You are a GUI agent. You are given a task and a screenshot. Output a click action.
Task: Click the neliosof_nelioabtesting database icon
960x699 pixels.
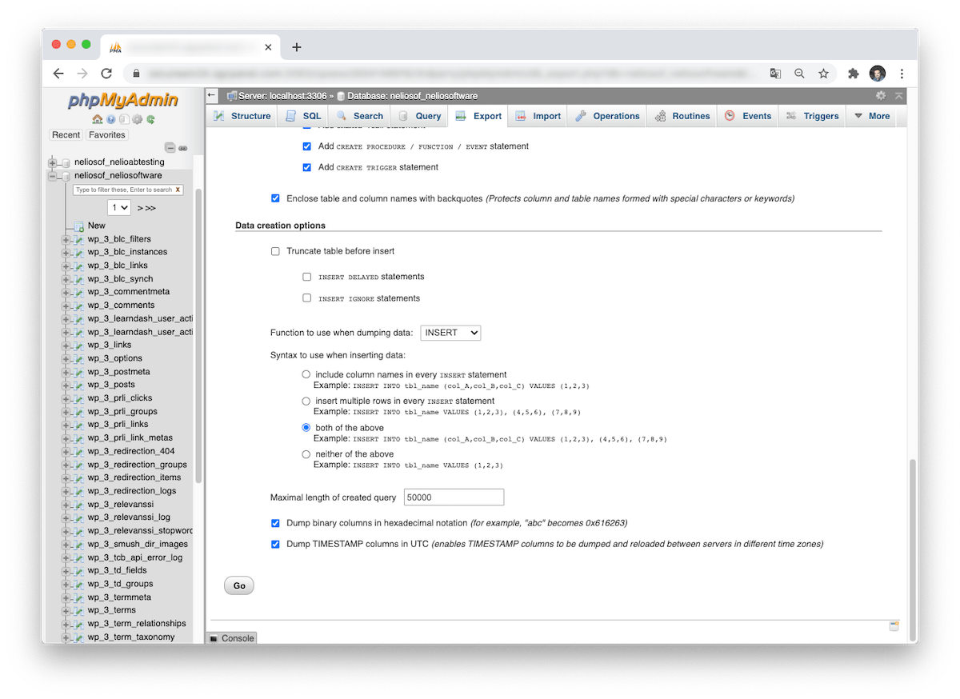66,162
